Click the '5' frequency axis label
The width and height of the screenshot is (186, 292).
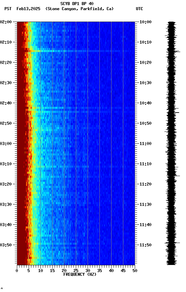coord(29,271)
